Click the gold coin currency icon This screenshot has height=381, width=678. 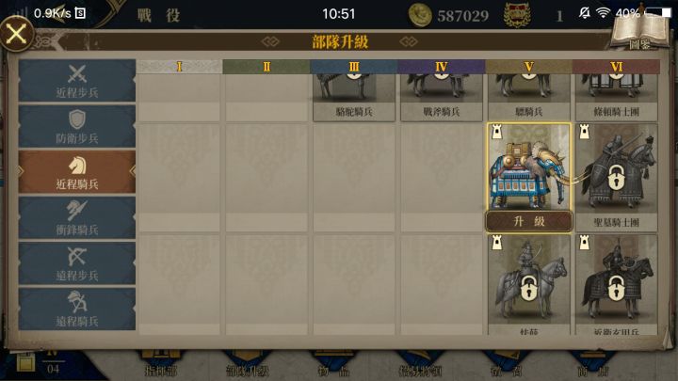point(419,15)
